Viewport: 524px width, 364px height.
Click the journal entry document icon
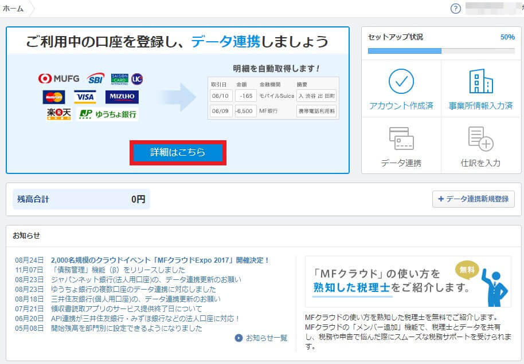481,139
